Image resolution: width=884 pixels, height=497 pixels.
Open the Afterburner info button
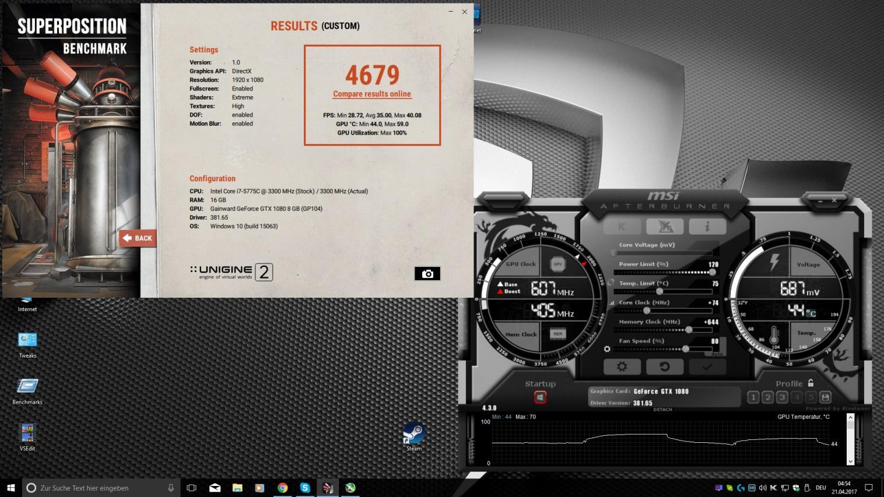pyautogui.click(x=707, y=226)
